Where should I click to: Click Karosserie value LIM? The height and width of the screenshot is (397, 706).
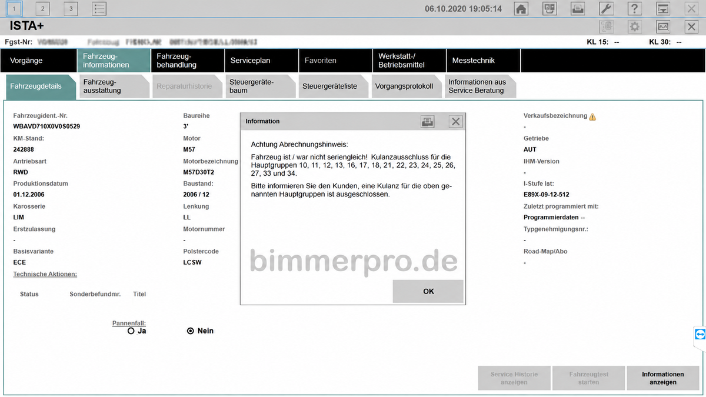tap(19, 217)
